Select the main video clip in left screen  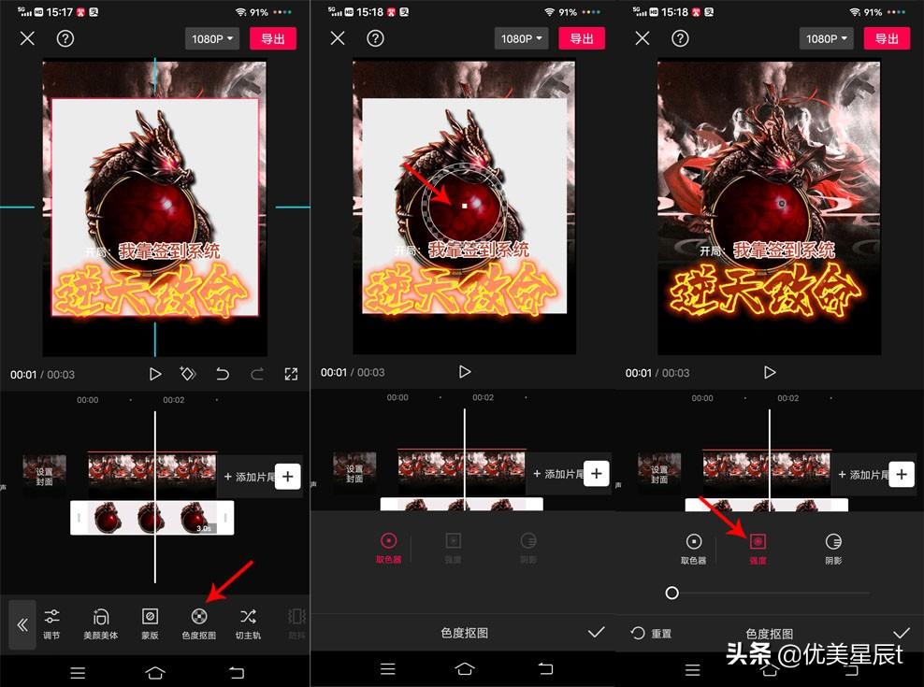click(152, 475)
